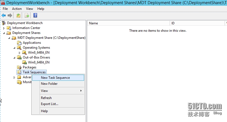227x122 pixels.
Task: Collapse the Operating Systems node
Action: pyautogui.click(x=14, y=48)
